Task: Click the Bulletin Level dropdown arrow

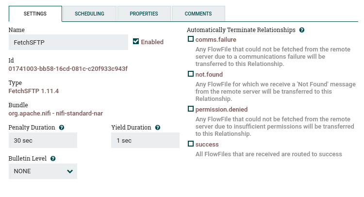Action: coord(70,171)
